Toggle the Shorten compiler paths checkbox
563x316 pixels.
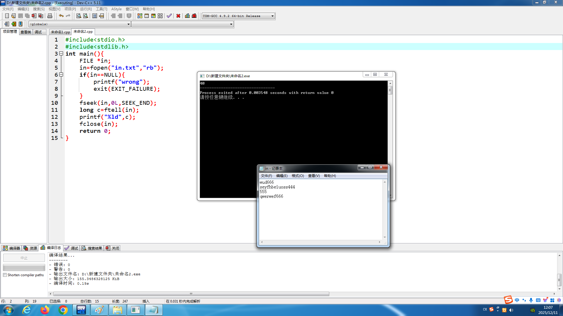pos(5,275)
